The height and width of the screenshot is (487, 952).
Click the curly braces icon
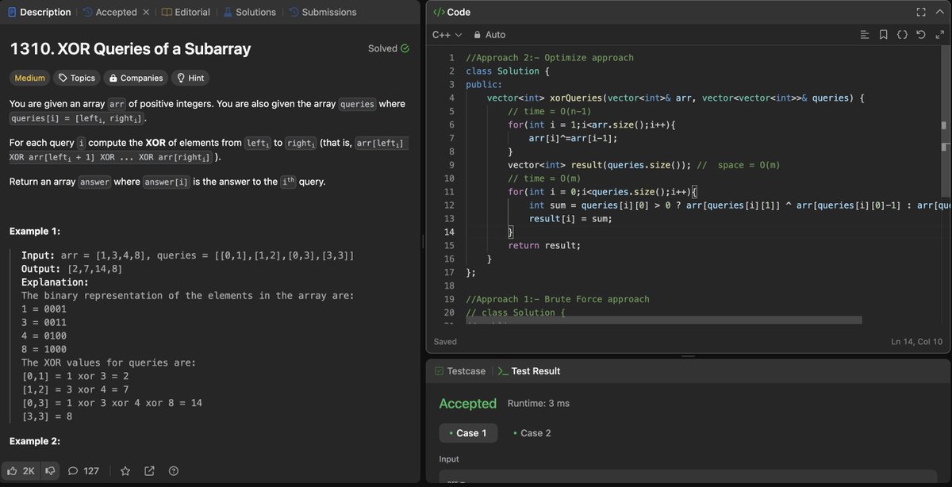(902, 35)
